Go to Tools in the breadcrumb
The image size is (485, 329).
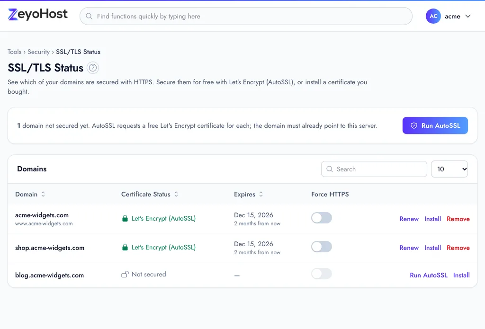tap(15, 52)
